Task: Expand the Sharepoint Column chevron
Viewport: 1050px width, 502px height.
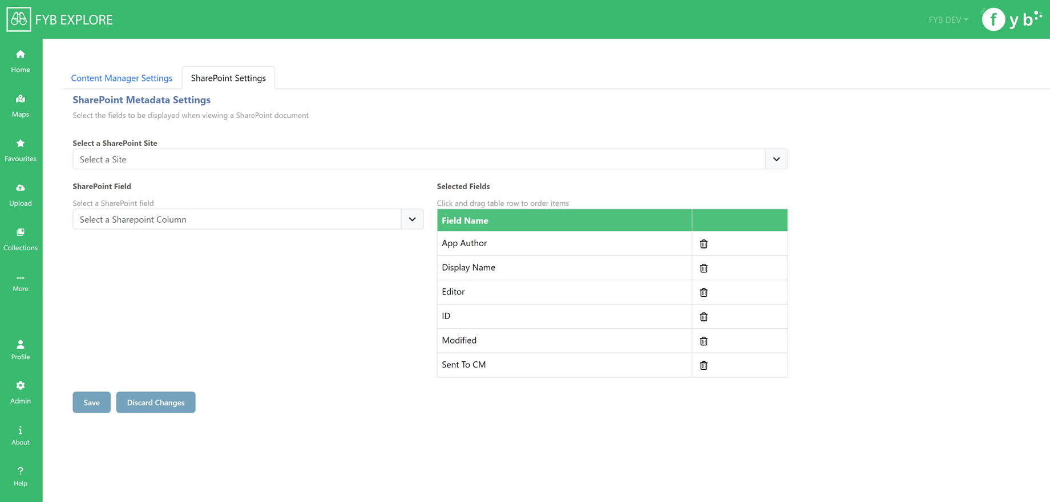Action: pyautogui.click(x=412, y=219)
